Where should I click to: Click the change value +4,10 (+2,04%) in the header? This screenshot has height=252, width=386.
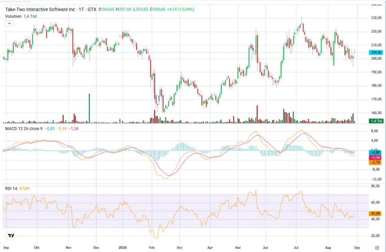pyautogui.click(x=181, y=9)
